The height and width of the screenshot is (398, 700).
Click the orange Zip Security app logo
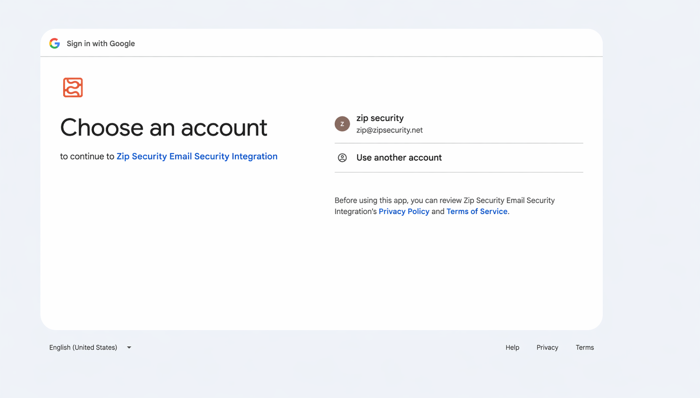73,88
